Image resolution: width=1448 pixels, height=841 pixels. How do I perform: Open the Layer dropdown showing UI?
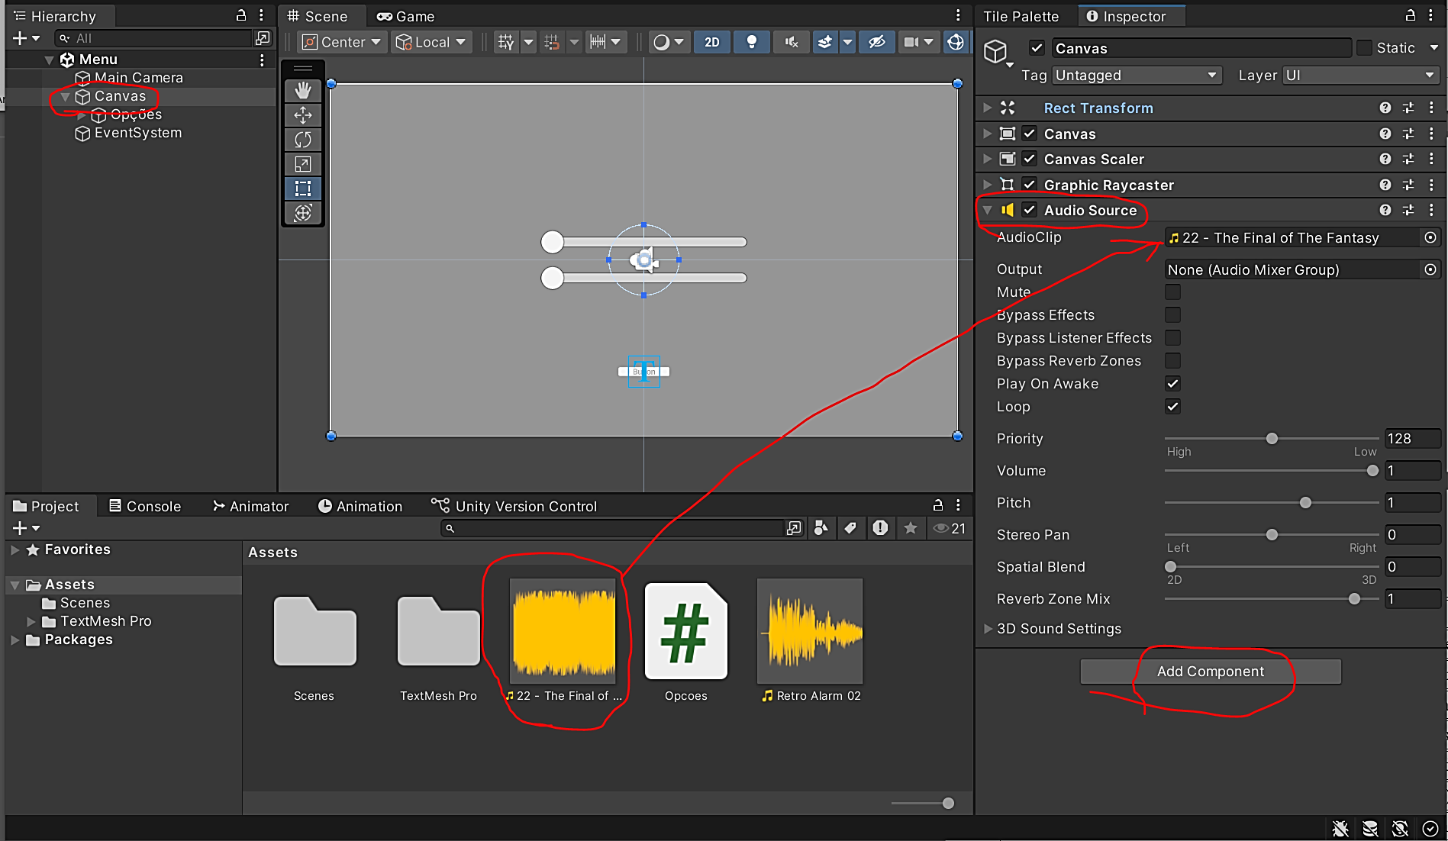tap(1360, 76)
